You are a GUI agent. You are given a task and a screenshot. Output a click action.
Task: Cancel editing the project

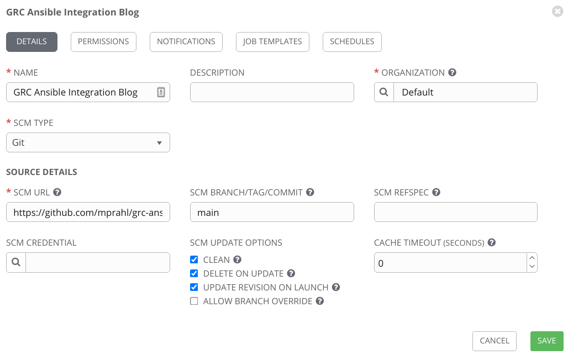tap(494, 341)
